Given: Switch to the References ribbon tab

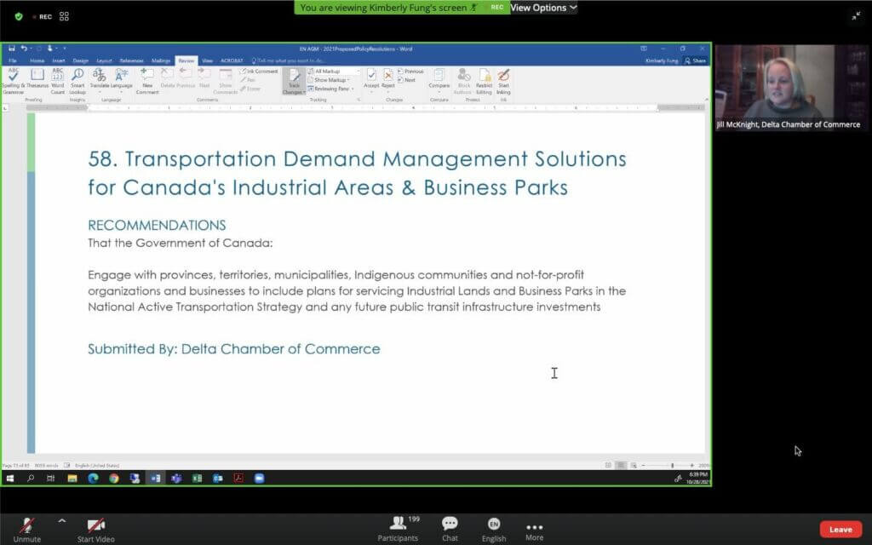Looking at the screenshot, I should pos(131,60).
